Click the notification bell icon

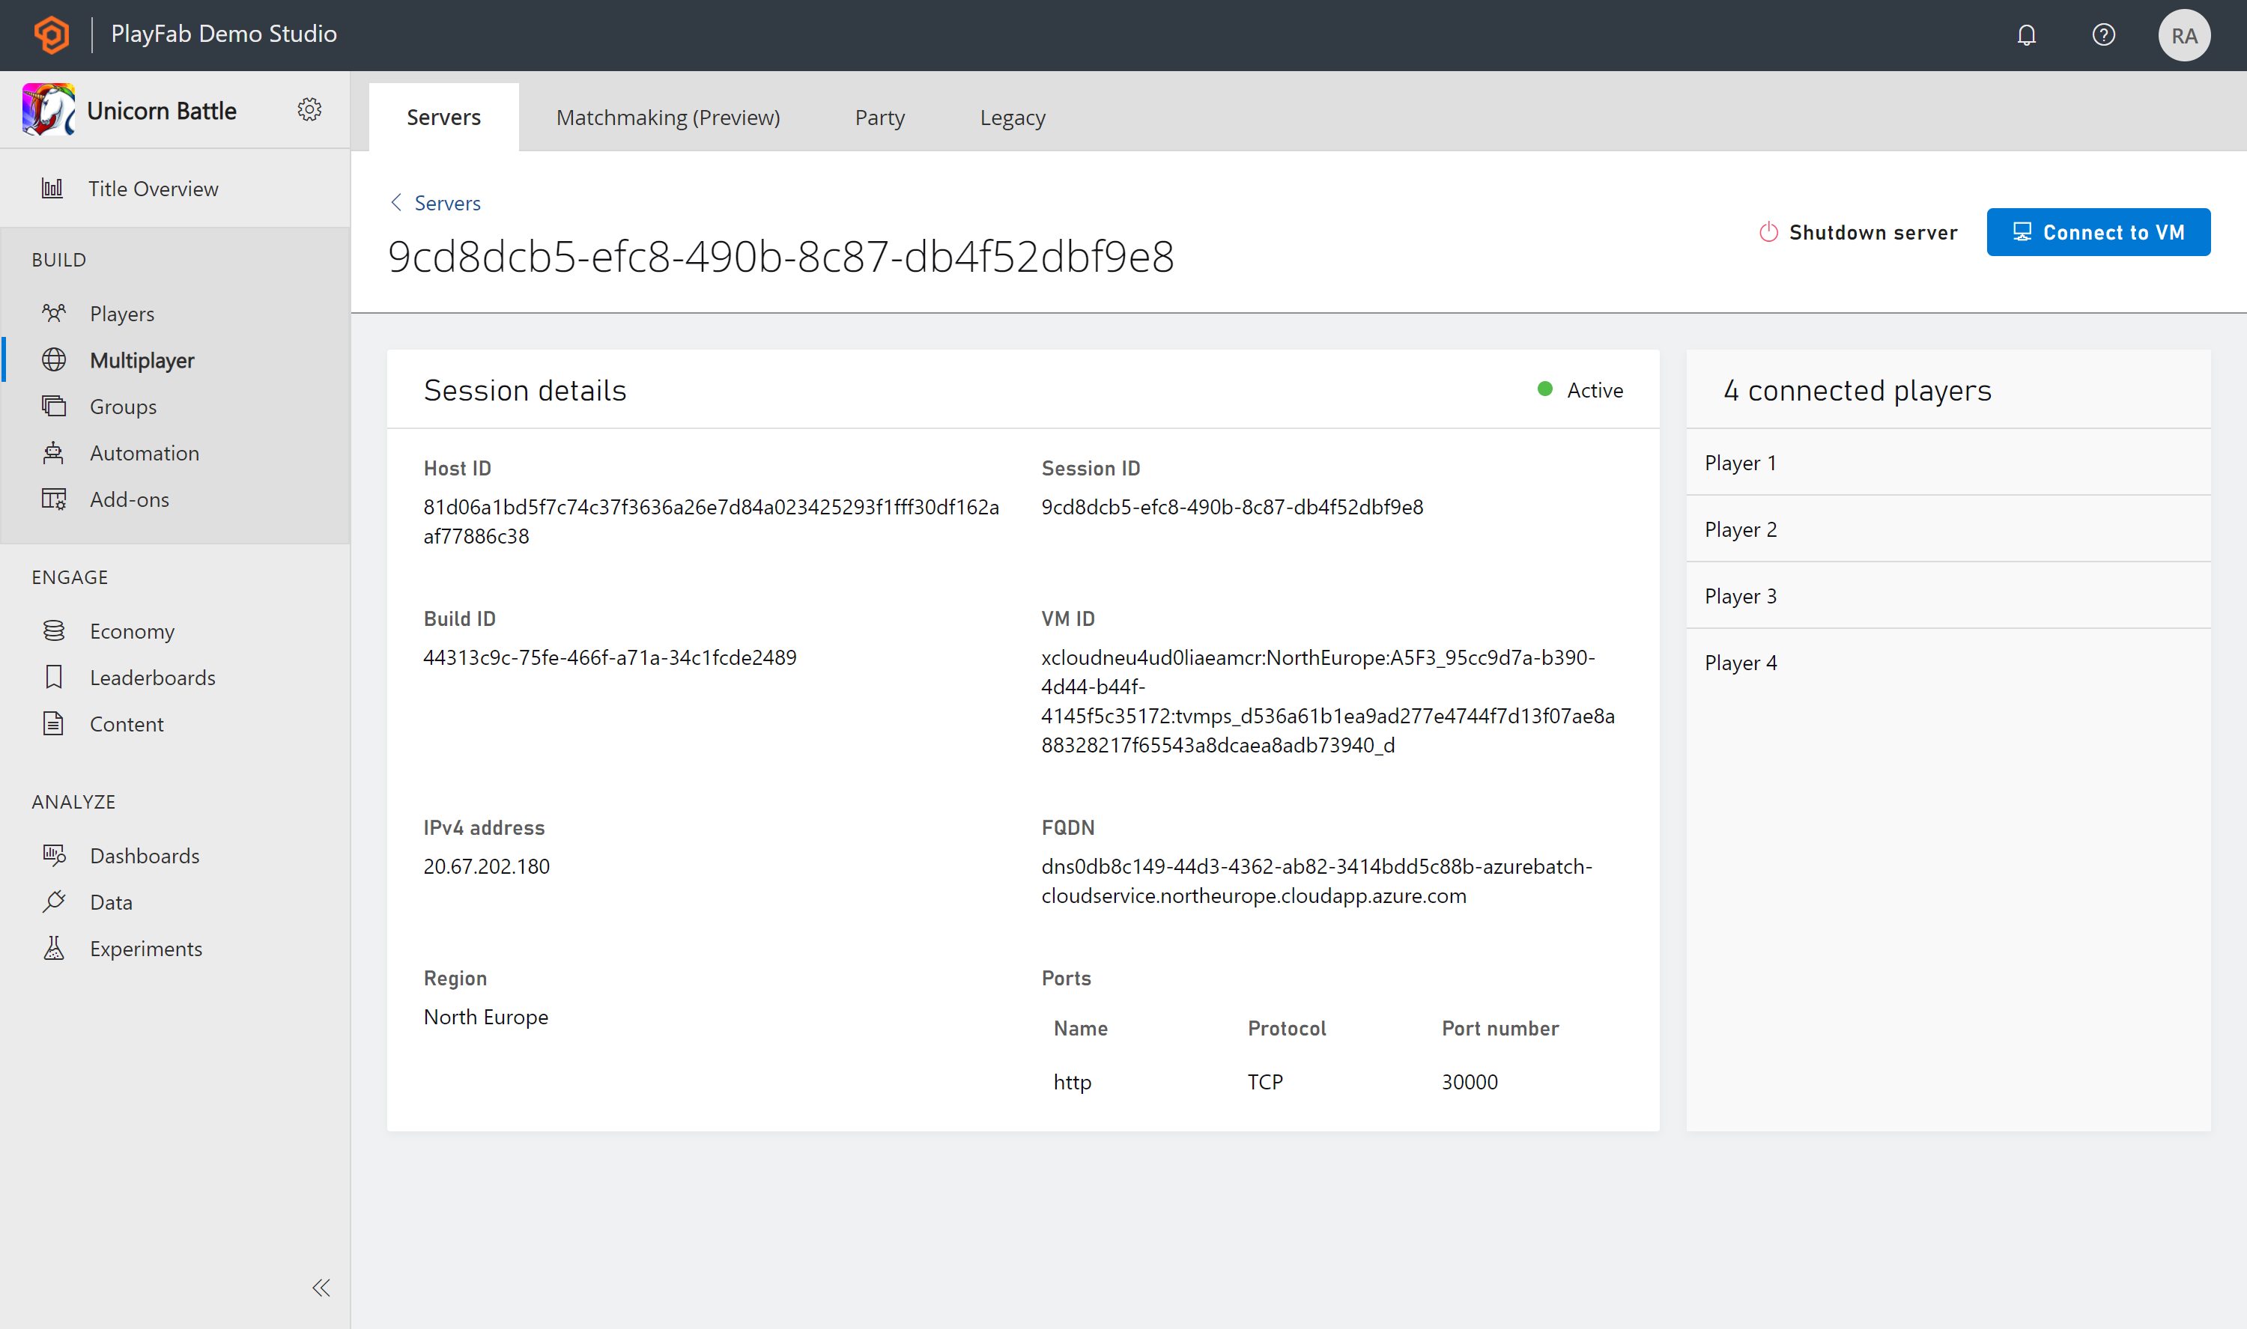tap(2027, 34)
